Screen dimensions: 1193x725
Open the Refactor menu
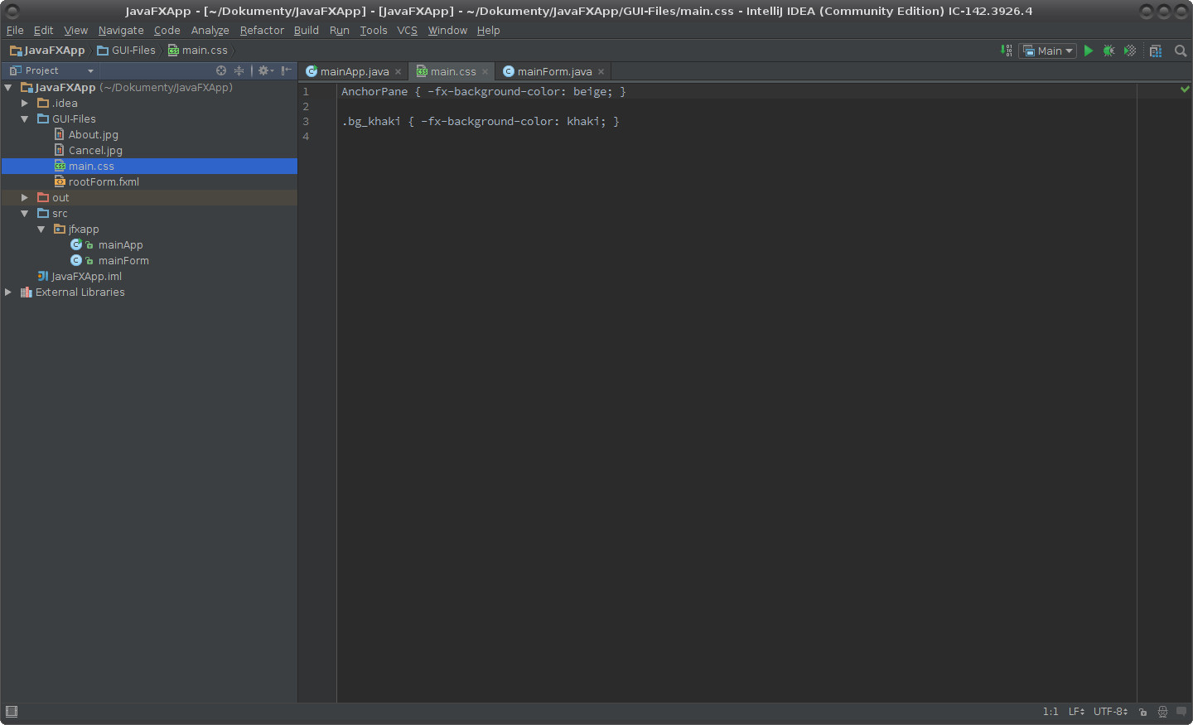[x=262, y=31]
